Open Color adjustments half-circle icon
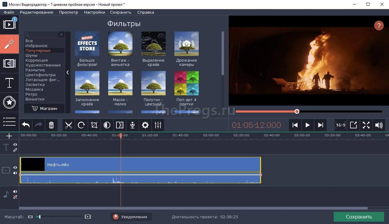Screen dimensions: 389x224 (x=107, y=125)
